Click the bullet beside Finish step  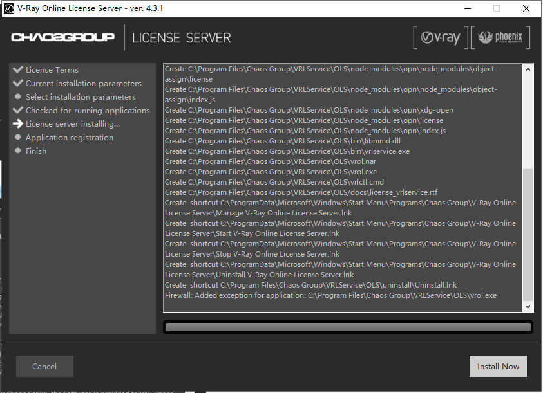point(18,151)
